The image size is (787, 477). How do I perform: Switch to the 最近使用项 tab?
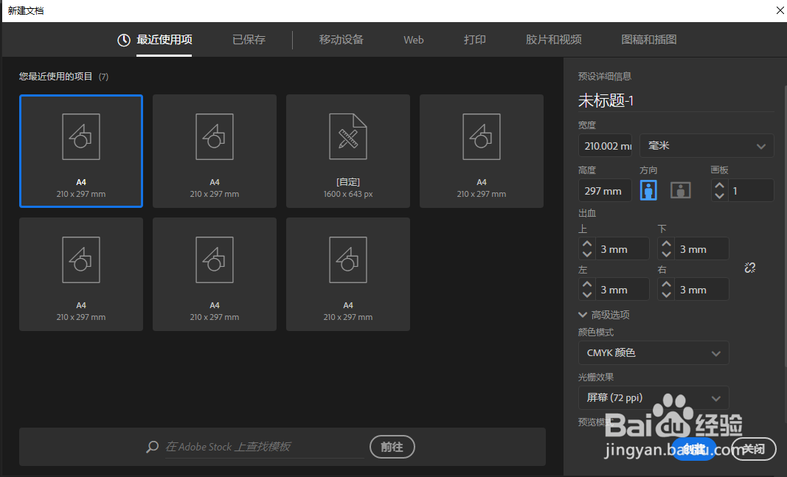point(164,40)
